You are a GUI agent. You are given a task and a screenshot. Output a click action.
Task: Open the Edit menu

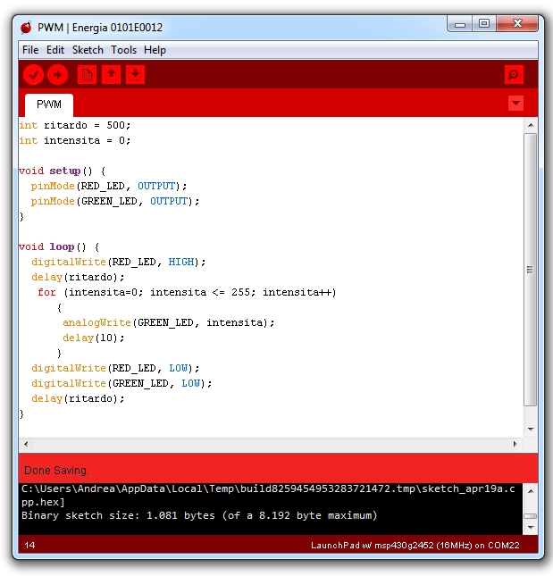(55, 50)
